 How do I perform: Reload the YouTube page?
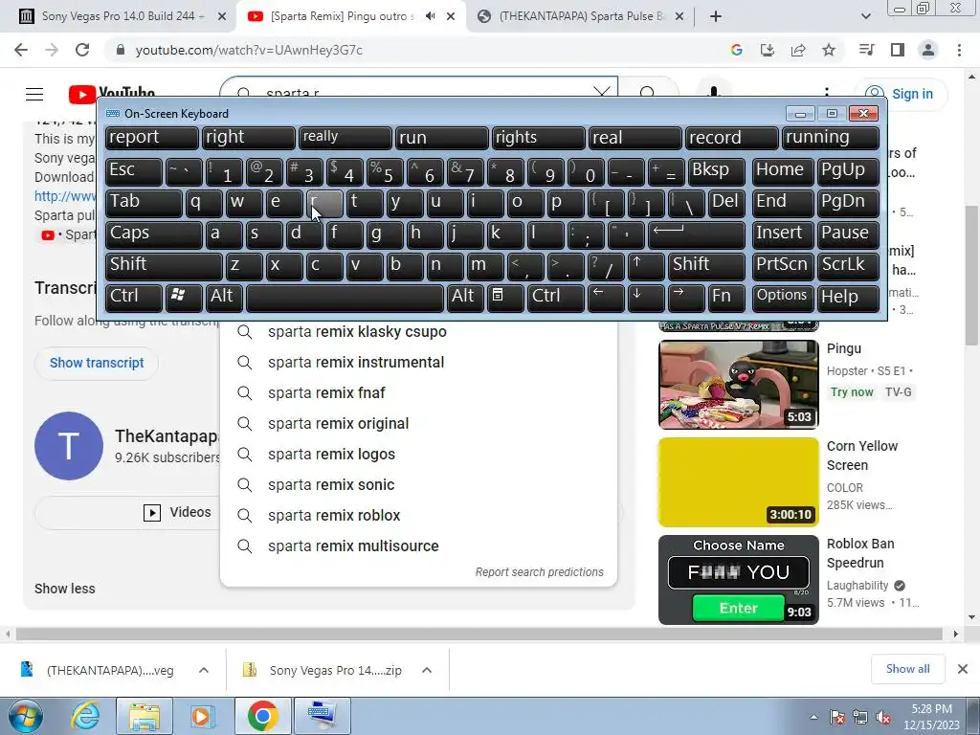coord(82,50)
